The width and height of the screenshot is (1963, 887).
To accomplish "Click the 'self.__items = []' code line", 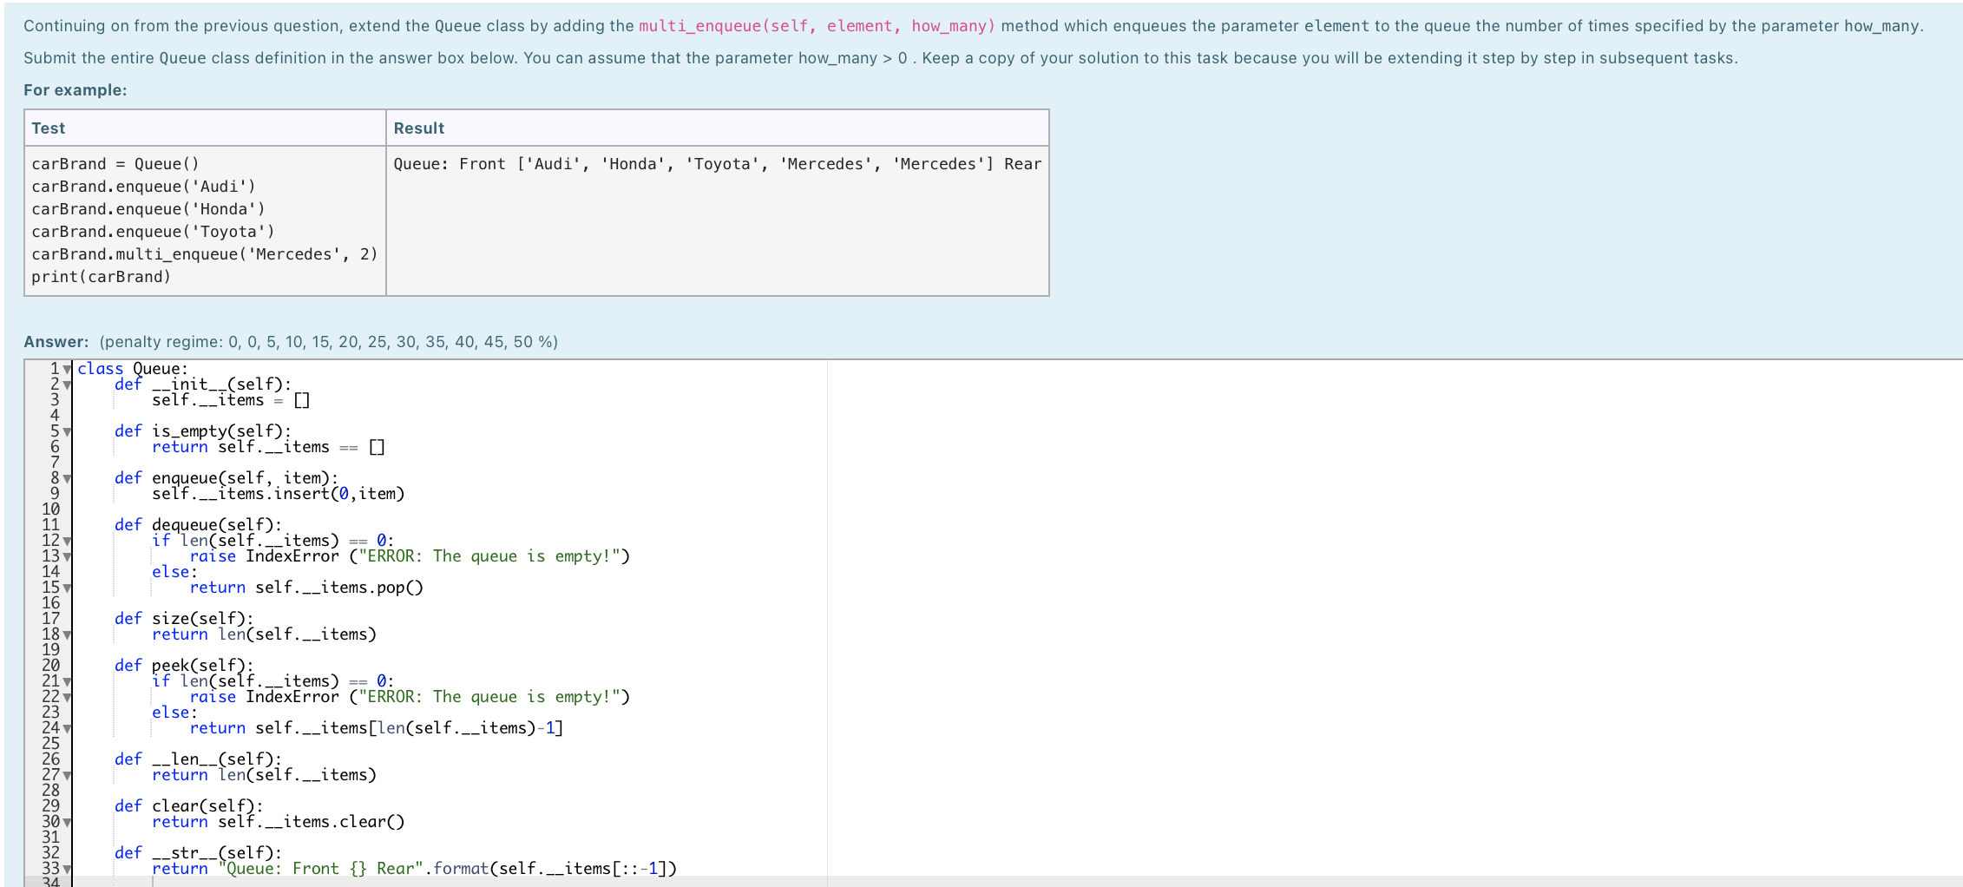I will coord(231,400).
